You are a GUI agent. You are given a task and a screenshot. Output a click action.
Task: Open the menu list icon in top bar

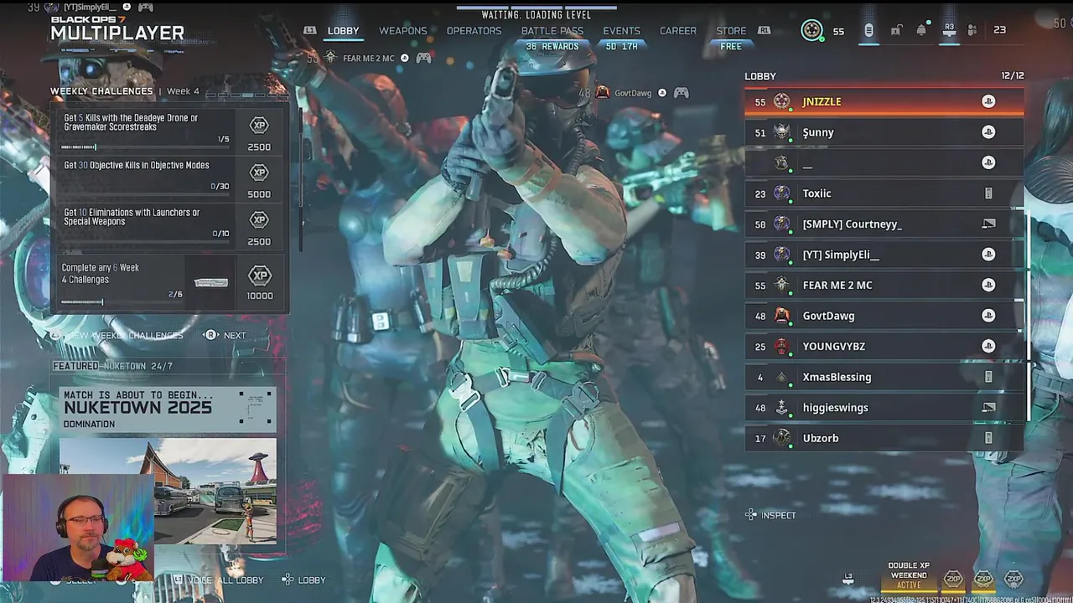click(868, 30)
